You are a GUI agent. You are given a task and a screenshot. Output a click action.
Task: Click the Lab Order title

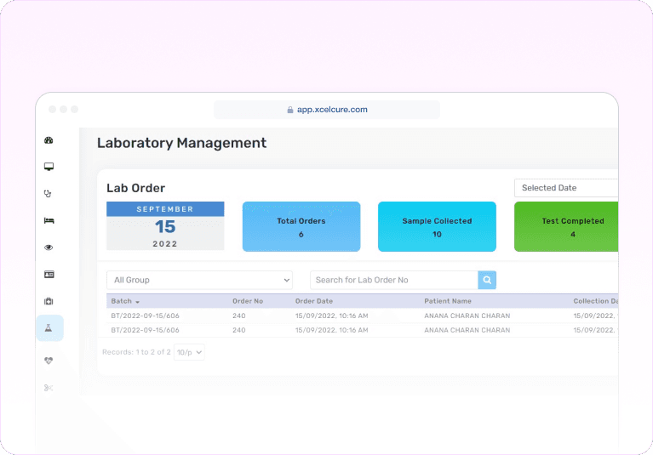[x=135, y=188]
